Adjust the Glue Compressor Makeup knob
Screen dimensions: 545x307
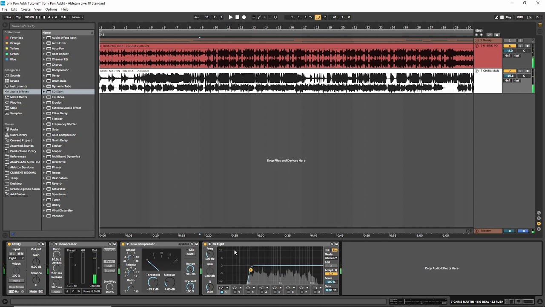click(x=169, y=282)
